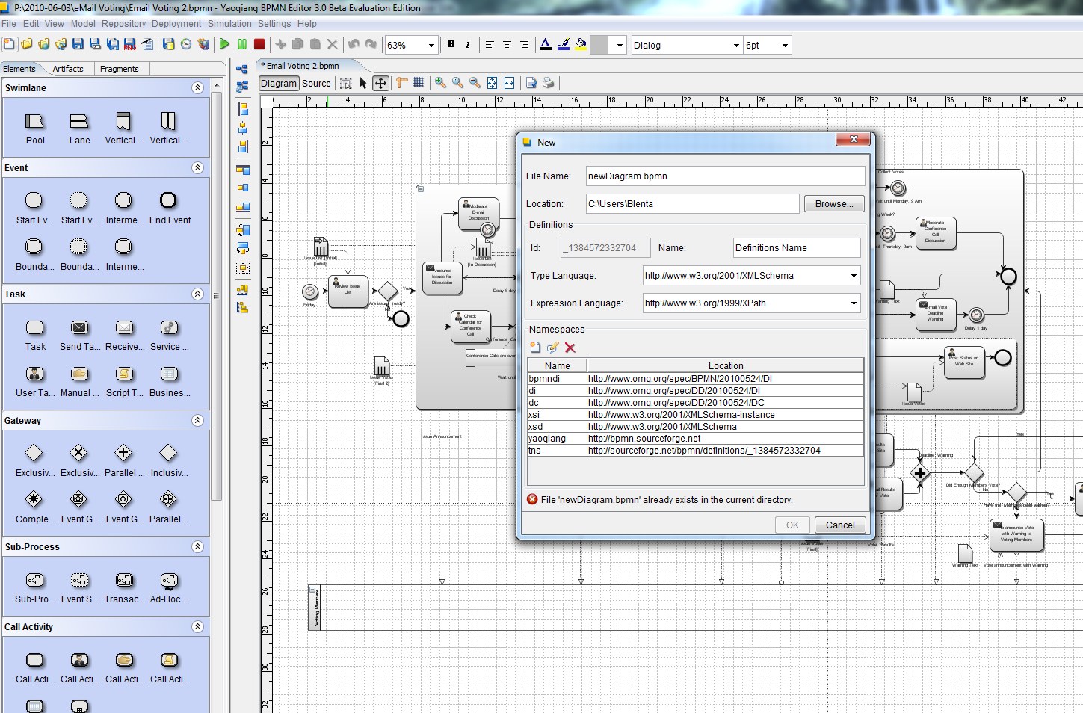Viewport: 1083px width, 713px height.
Task: Align text left with the toolbar icon
Action: (x=490, y=44)
